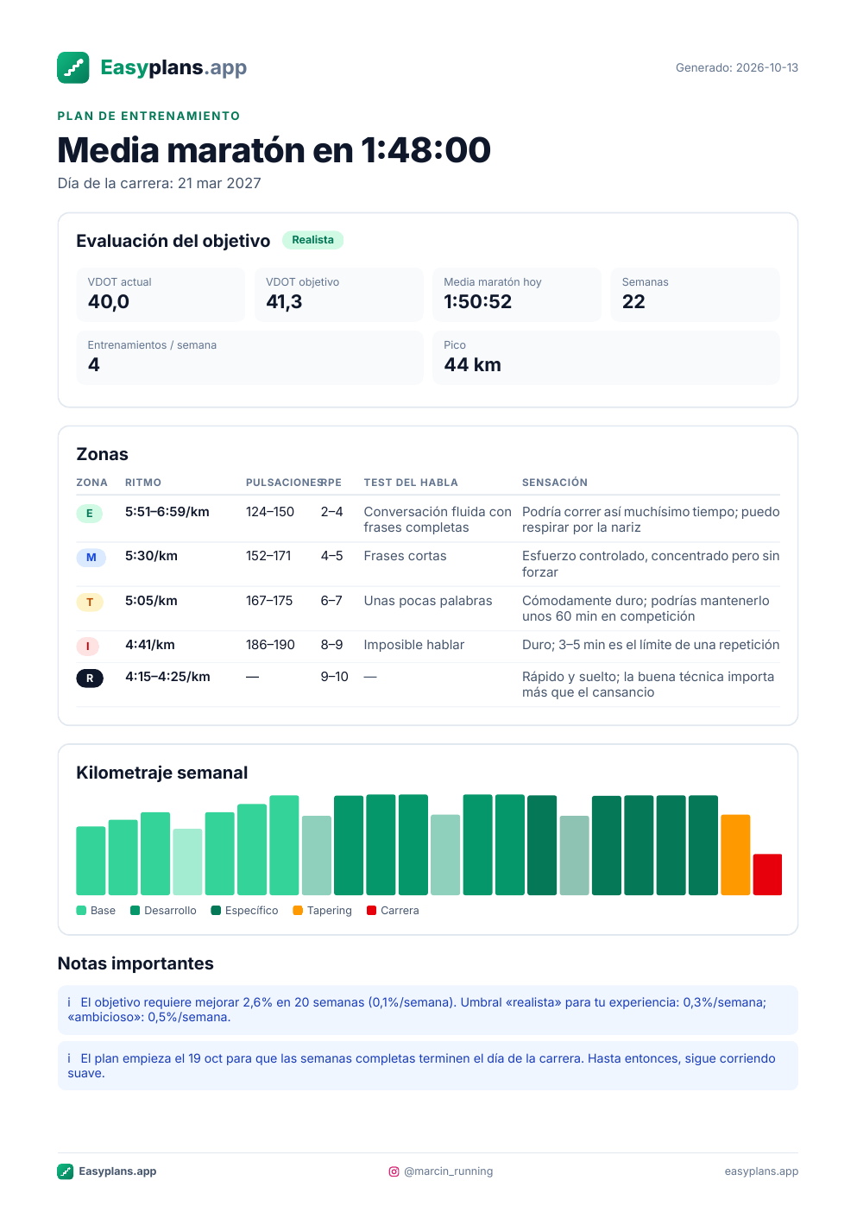Screen dimensions: 857x1212
Task: Select the Media maratón hoy 1:50:52 card
Action: [x=517, y=294]
